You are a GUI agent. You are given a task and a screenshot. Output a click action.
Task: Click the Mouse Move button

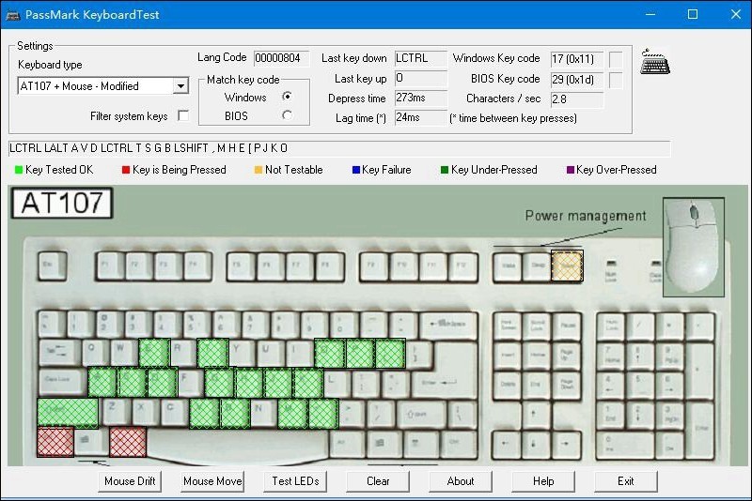(212, 481)
